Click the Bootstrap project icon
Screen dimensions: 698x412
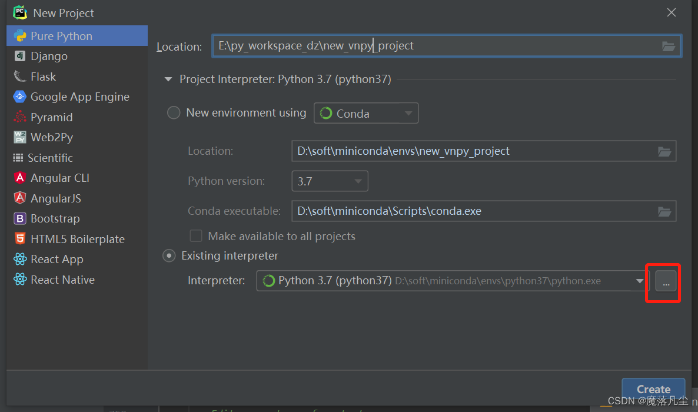point(20,219)
